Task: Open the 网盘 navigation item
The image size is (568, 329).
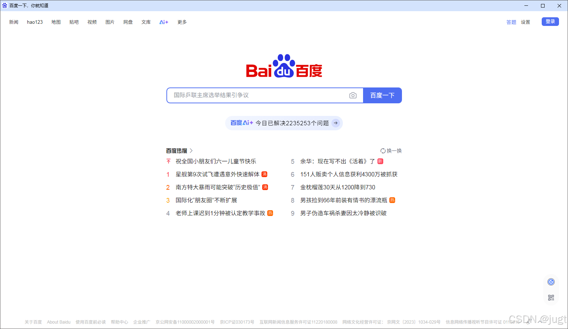Action: (128, 22)
